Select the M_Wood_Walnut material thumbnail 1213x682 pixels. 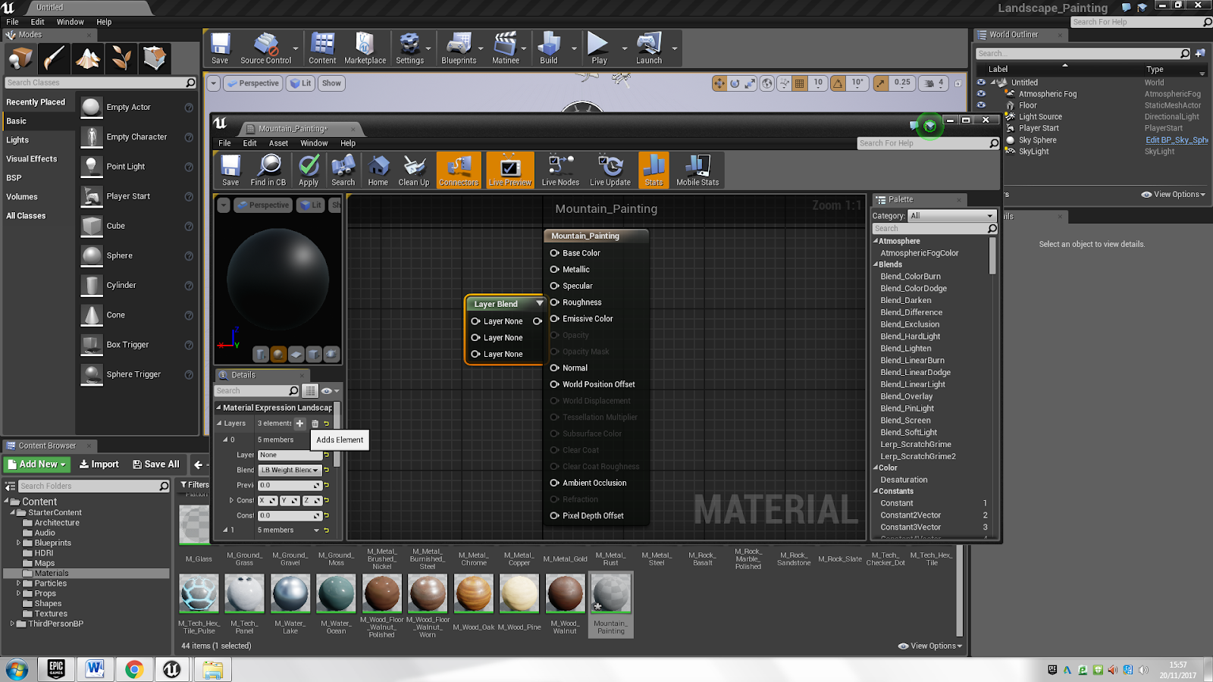pyautogui.click(x=565, y=592)
